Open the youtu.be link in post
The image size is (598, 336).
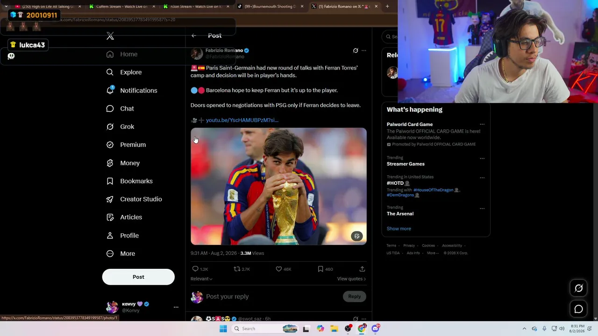(x=242, y=120)
